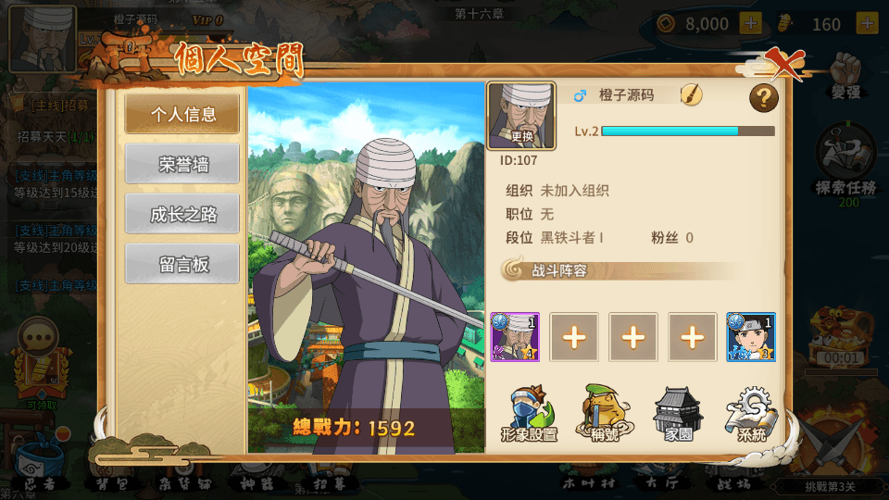
Task: Select the first lineup ninja card
Action: tap(515, 337)
